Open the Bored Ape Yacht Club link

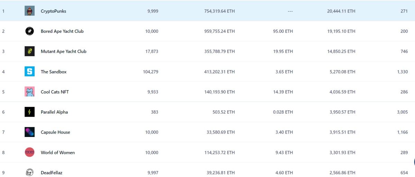pyautogui.click(x=62, y=31)
